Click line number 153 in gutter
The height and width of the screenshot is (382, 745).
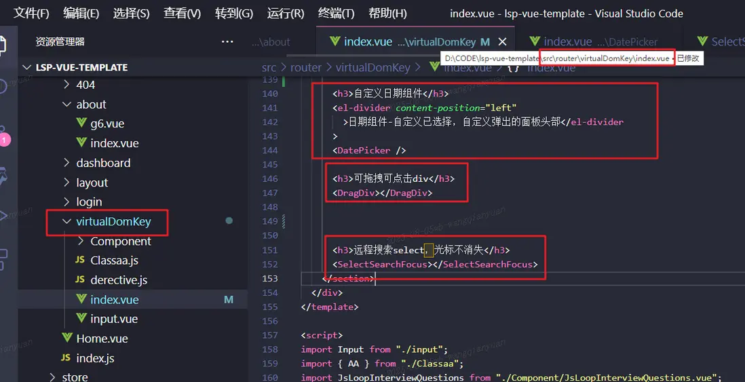click(270, 278)
